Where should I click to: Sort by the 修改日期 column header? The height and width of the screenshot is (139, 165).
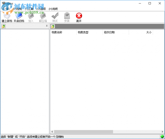(116, 32)
